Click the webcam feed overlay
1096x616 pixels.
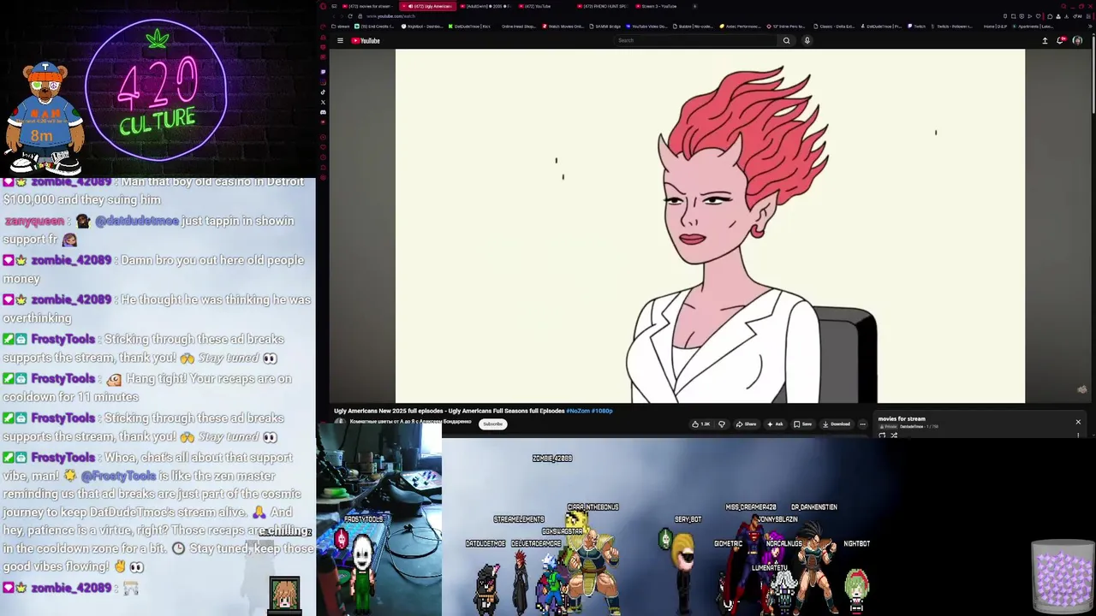tap(379, 518)
